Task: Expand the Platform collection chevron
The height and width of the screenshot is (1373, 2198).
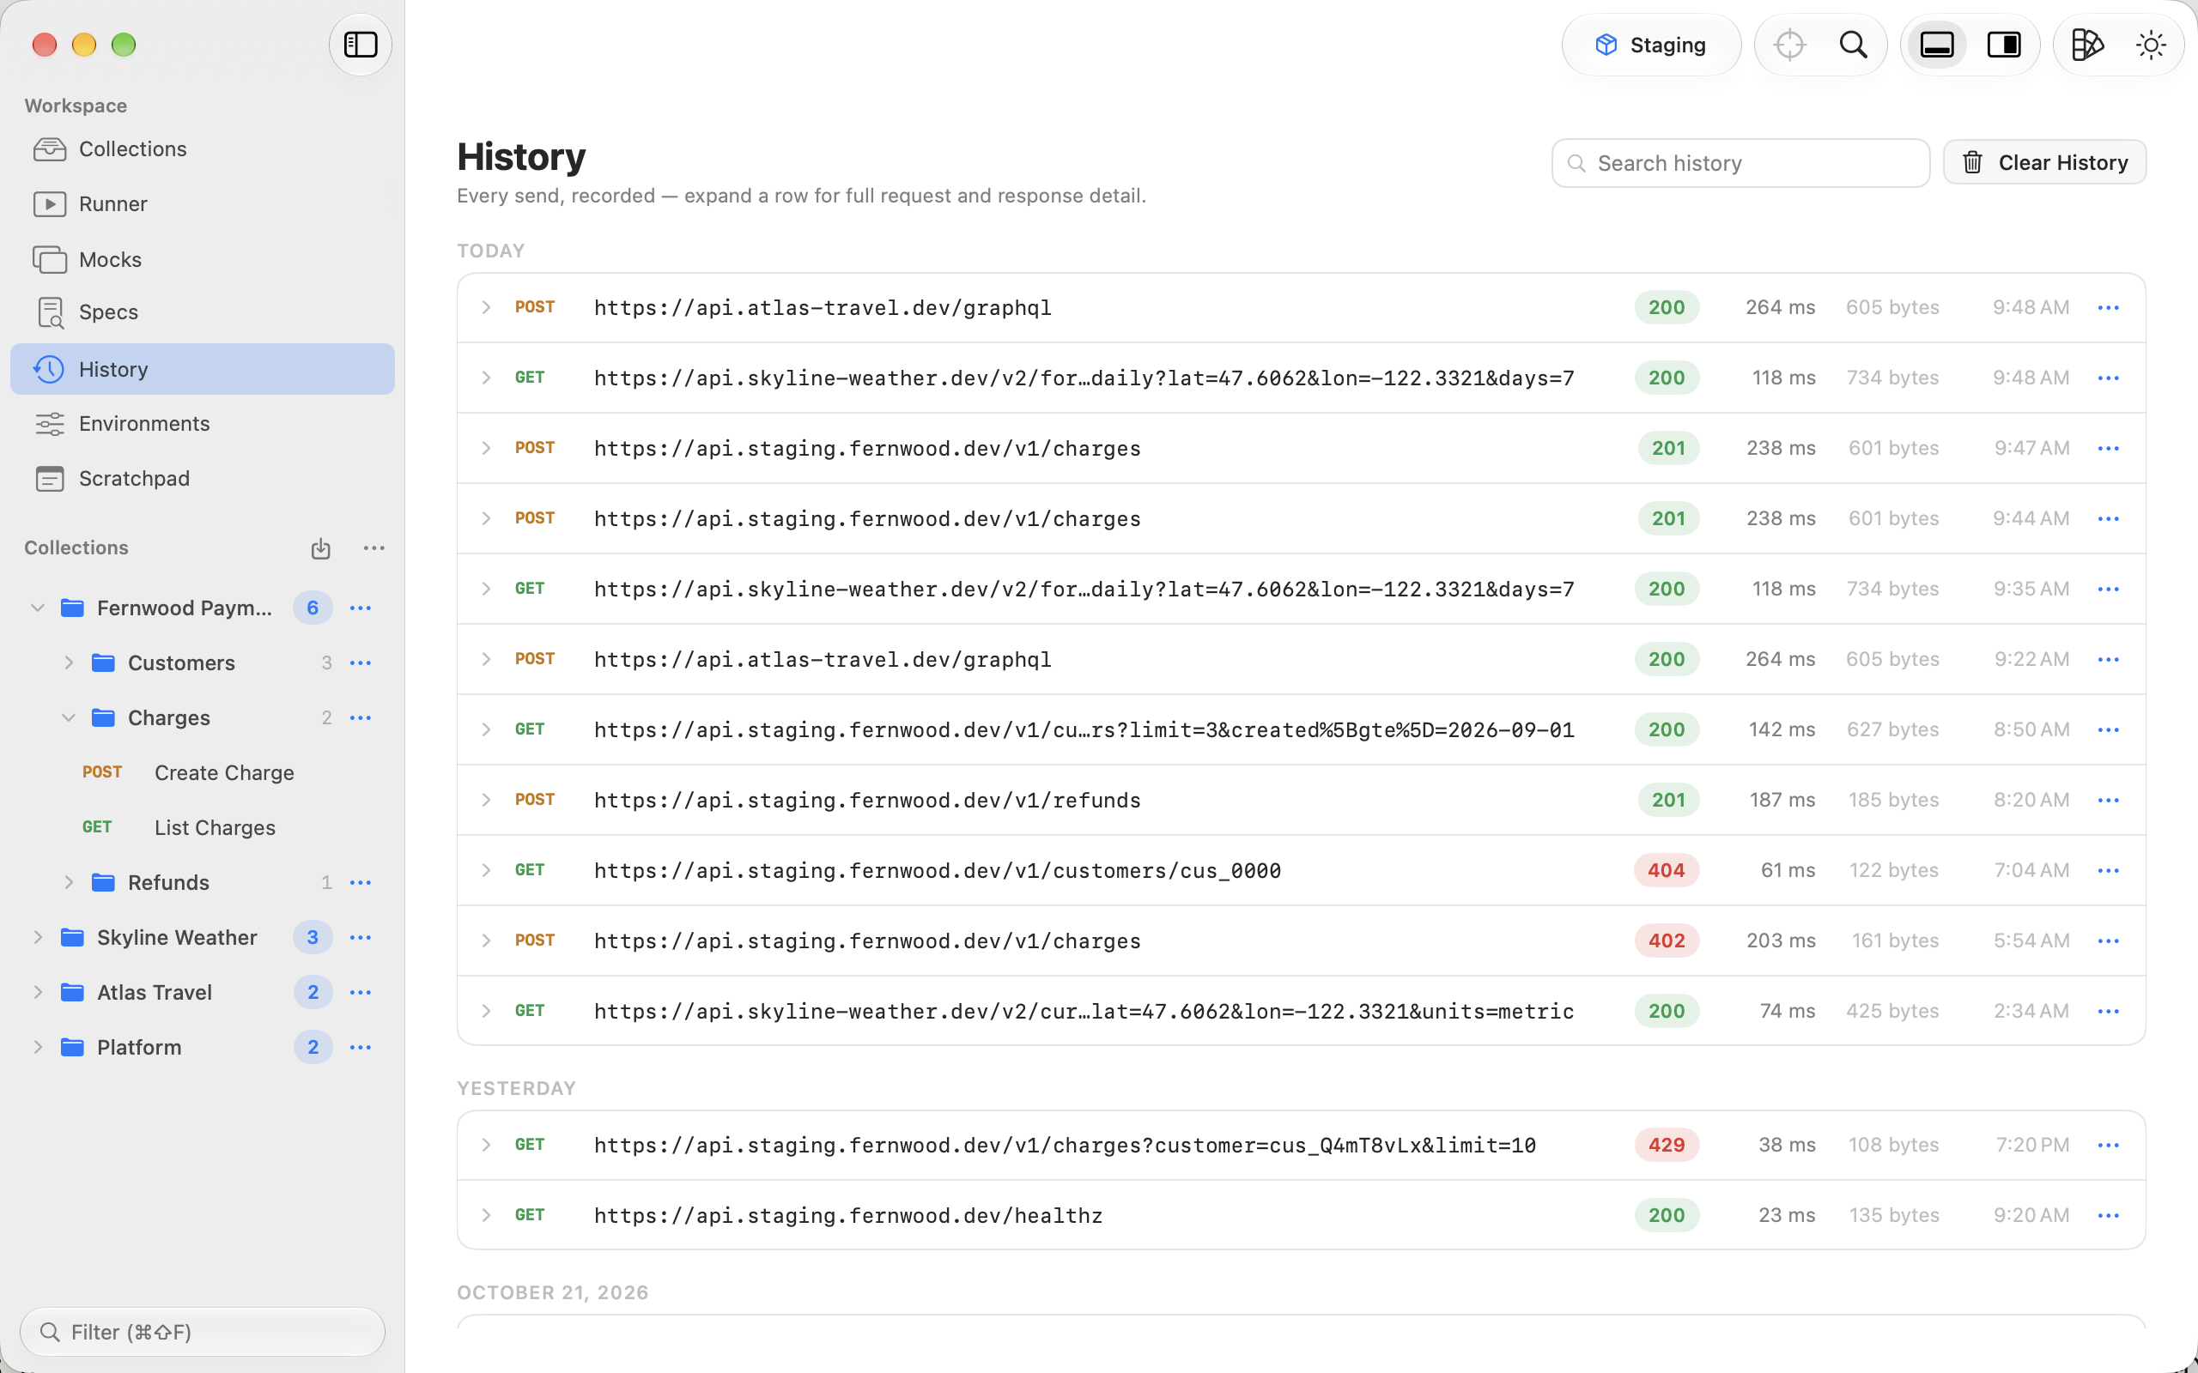Action: tap(37, 1048)
